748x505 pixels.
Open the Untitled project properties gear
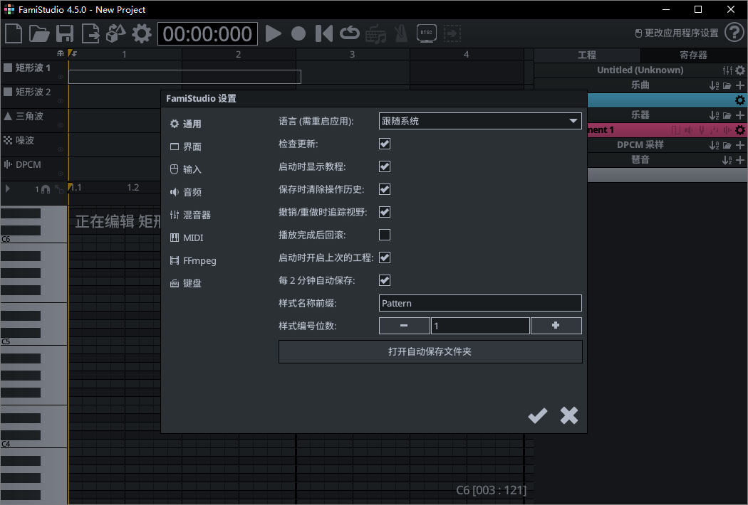[739, 70]
